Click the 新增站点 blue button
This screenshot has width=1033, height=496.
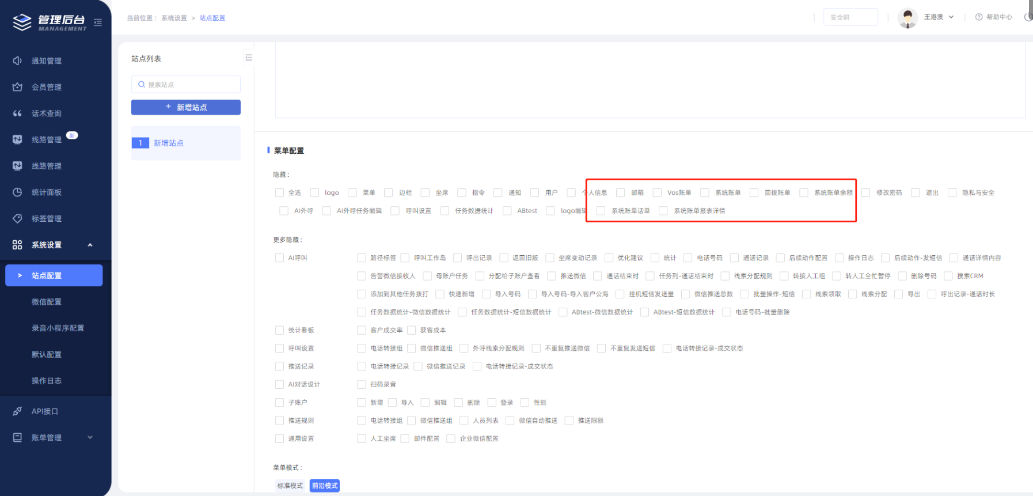point(185,107)
